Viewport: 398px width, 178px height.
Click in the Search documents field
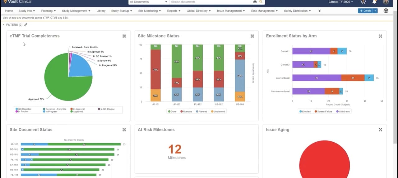pyautogui.click(x=211, y=2)
